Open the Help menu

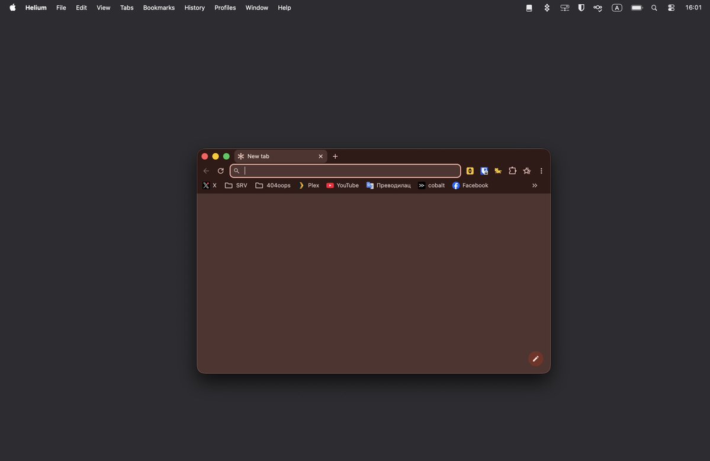(x=284, y=8)
